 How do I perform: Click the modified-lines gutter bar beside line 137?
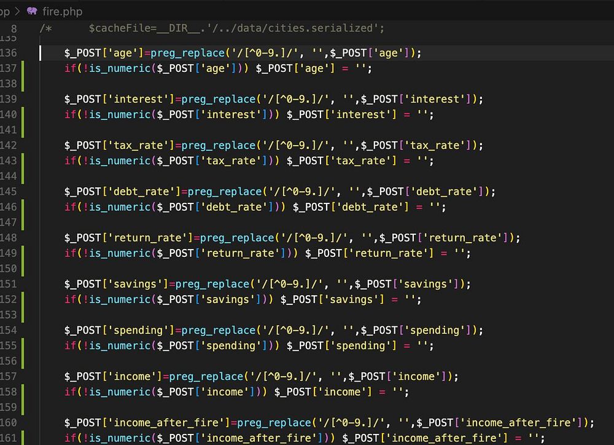pyautogui.click(x=23, y=76)
